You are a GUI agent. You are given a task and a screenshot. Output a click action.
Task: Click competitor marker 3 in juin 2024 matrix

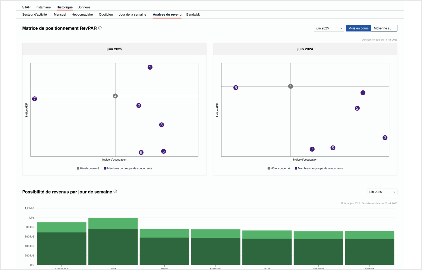point(385,138)
